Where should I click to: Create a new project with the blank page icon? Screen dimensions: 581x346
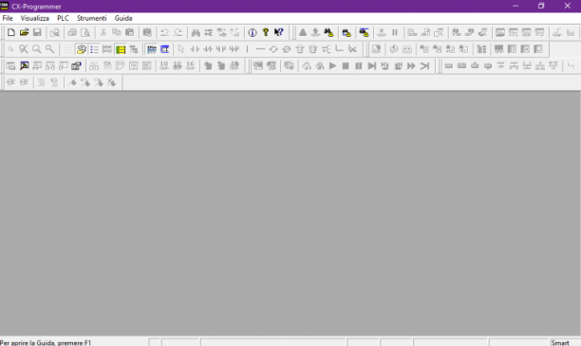(11, 32)
